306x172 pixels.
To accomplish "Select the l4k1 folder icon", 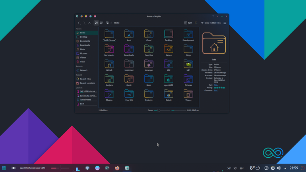I will tap(188, 64).
